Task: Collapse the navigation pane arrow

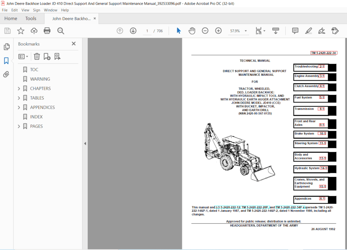Action: click(x=85, y=144)
